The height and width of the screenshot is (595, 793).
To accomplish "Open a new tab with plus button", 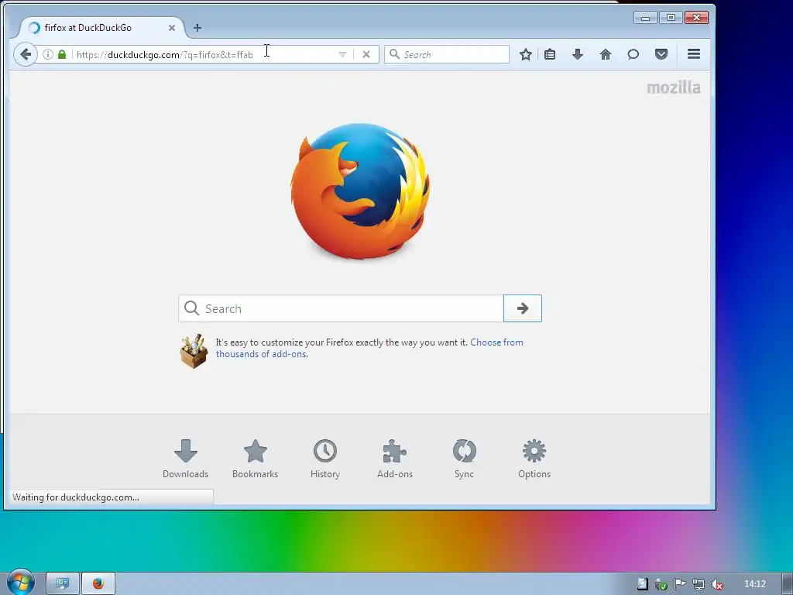I will point(197,28).
